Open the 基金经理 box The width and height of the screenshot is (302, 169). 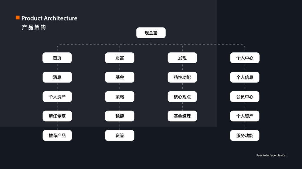click(182, 116)
